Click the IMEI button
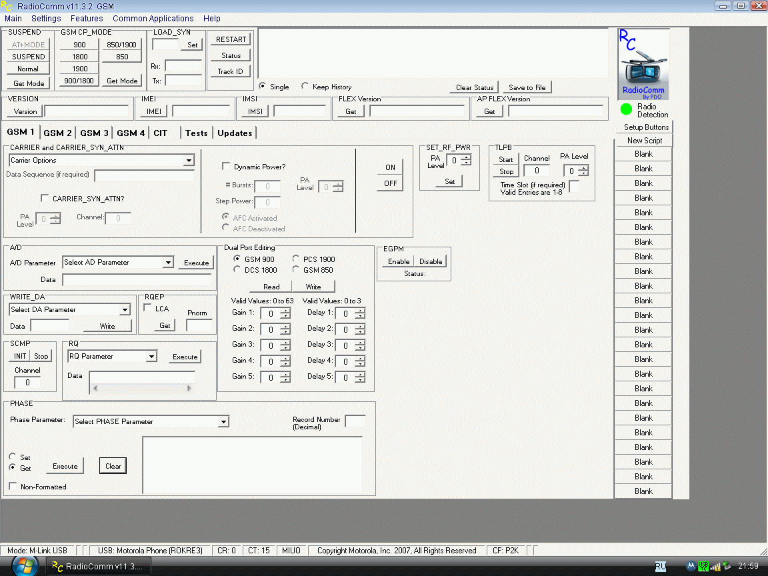 154,112
